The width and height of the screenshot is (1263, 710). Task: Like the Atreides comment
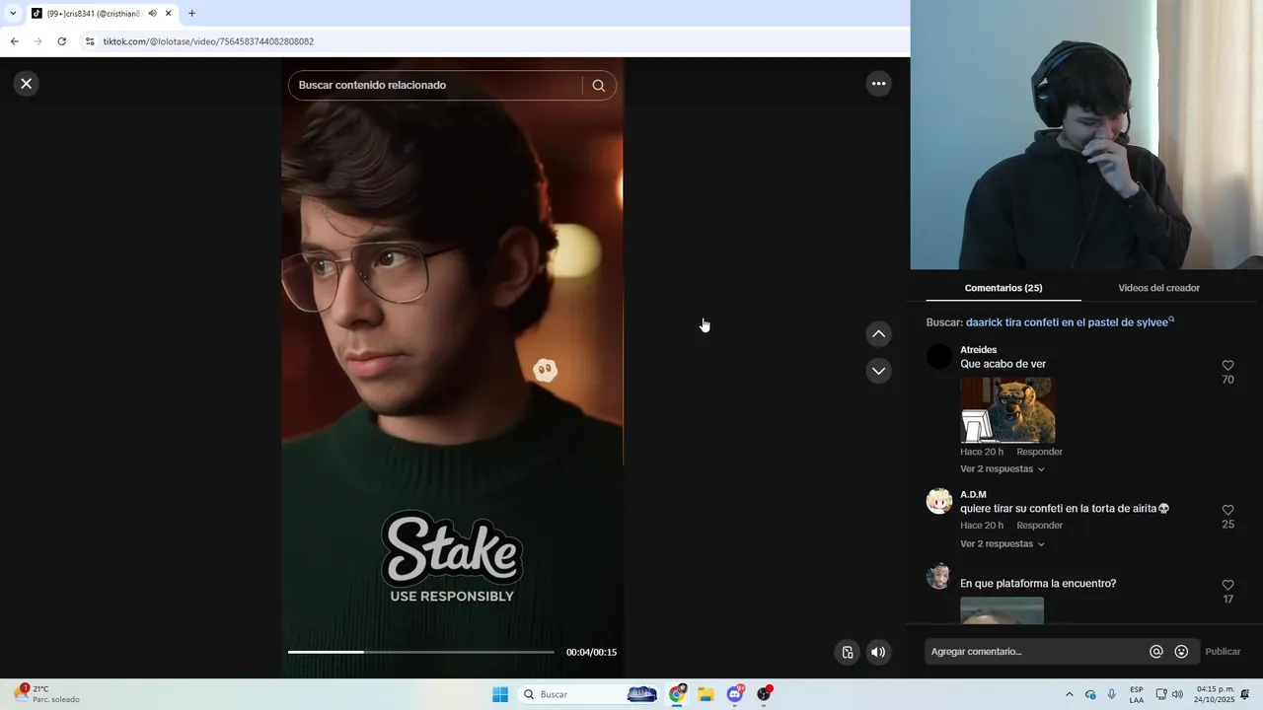pyautogui.click(x=1227, y=366)
